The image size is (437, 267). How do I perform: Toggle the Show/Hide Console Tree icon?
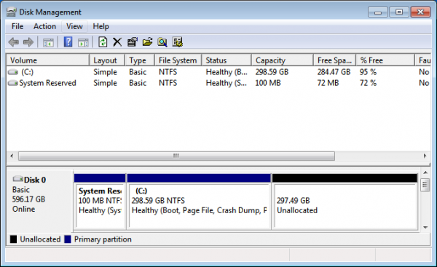(48, 43)
